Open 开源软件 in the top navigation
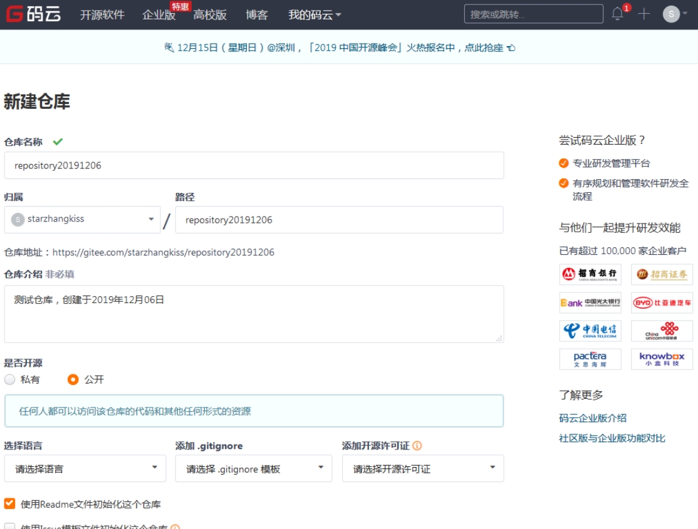698x529 pixels. click(102, 14)
